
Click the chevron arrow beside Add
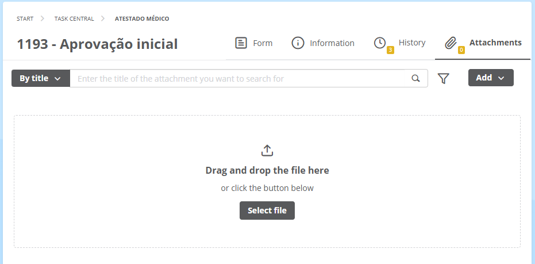pyautogui.click(x=501, y=78)
